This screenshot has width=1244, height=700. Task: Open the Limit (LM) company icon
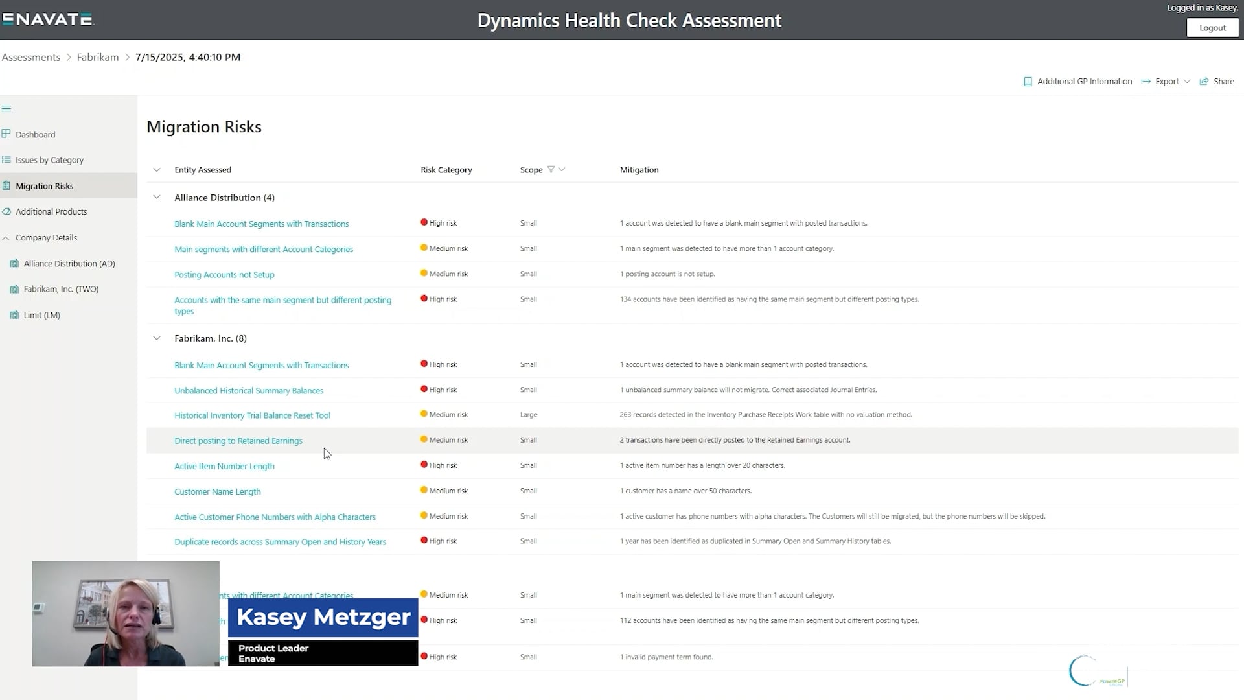pos(14,315)
